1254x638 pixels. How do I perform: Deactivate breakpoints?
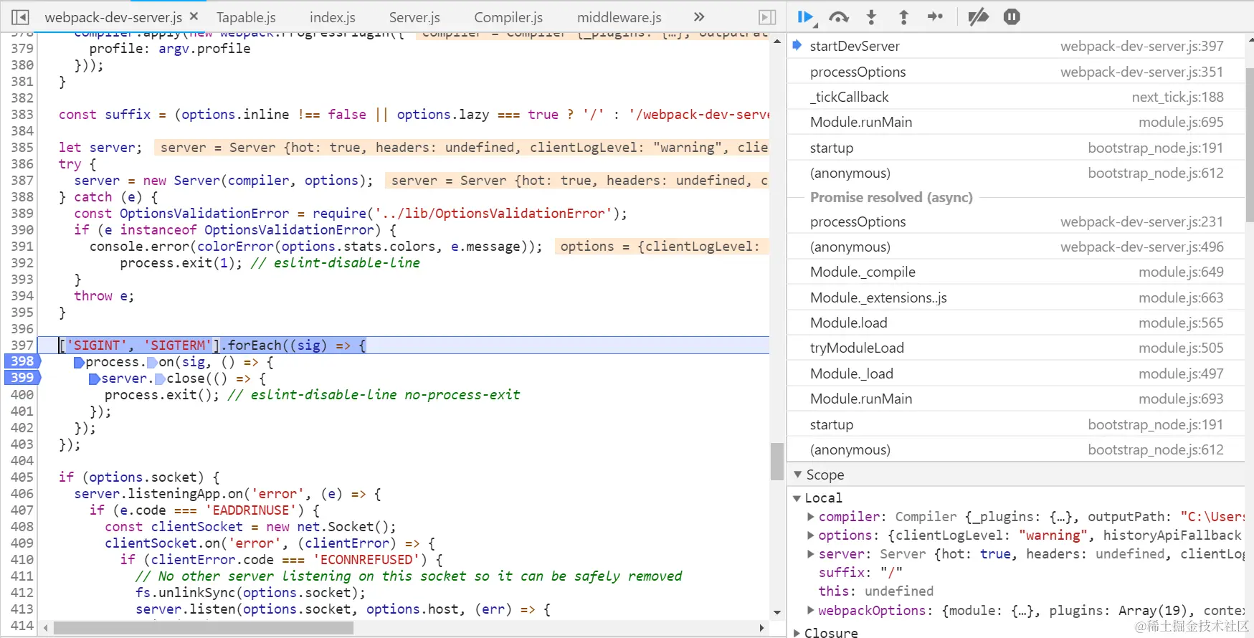pyautogui.click(x=978, y=17)
